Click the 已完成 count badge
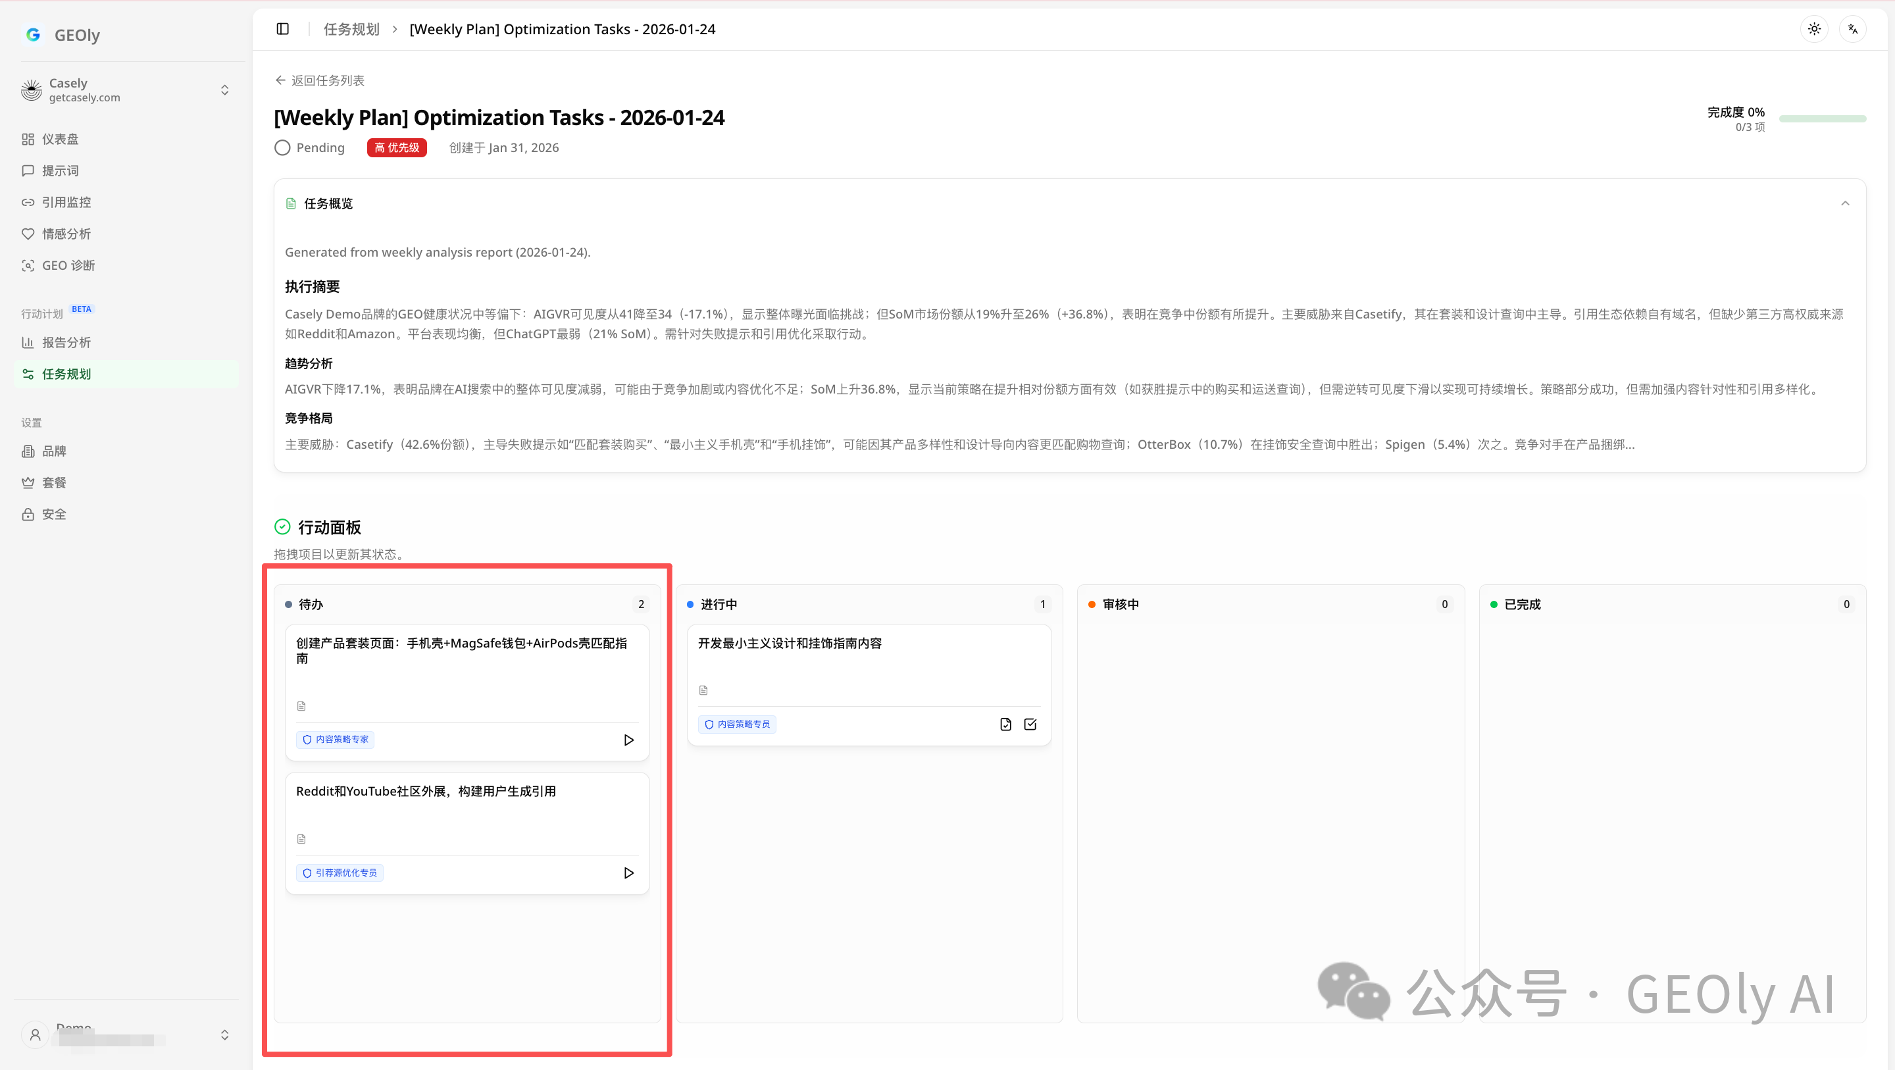This screenshot has width=1895, height=1070. (x=1846, y=604)
